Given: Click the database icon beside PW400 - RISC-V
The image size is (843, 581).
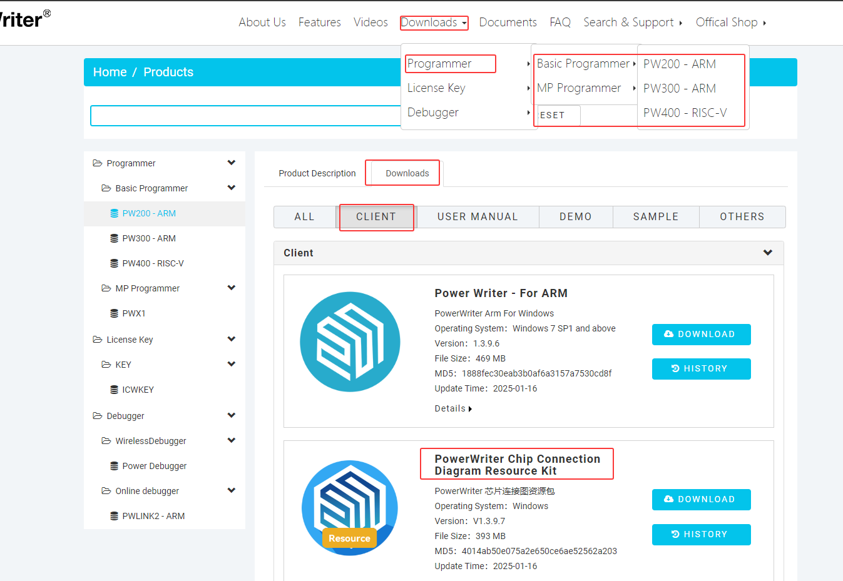Looking at the screenshot, I should [114, 263].
